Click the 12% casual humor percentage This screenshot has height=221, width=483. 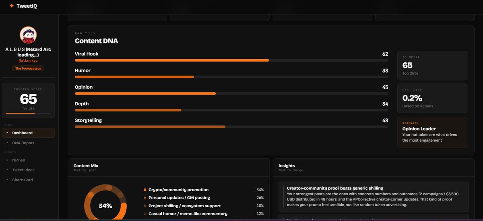point(260,214)
